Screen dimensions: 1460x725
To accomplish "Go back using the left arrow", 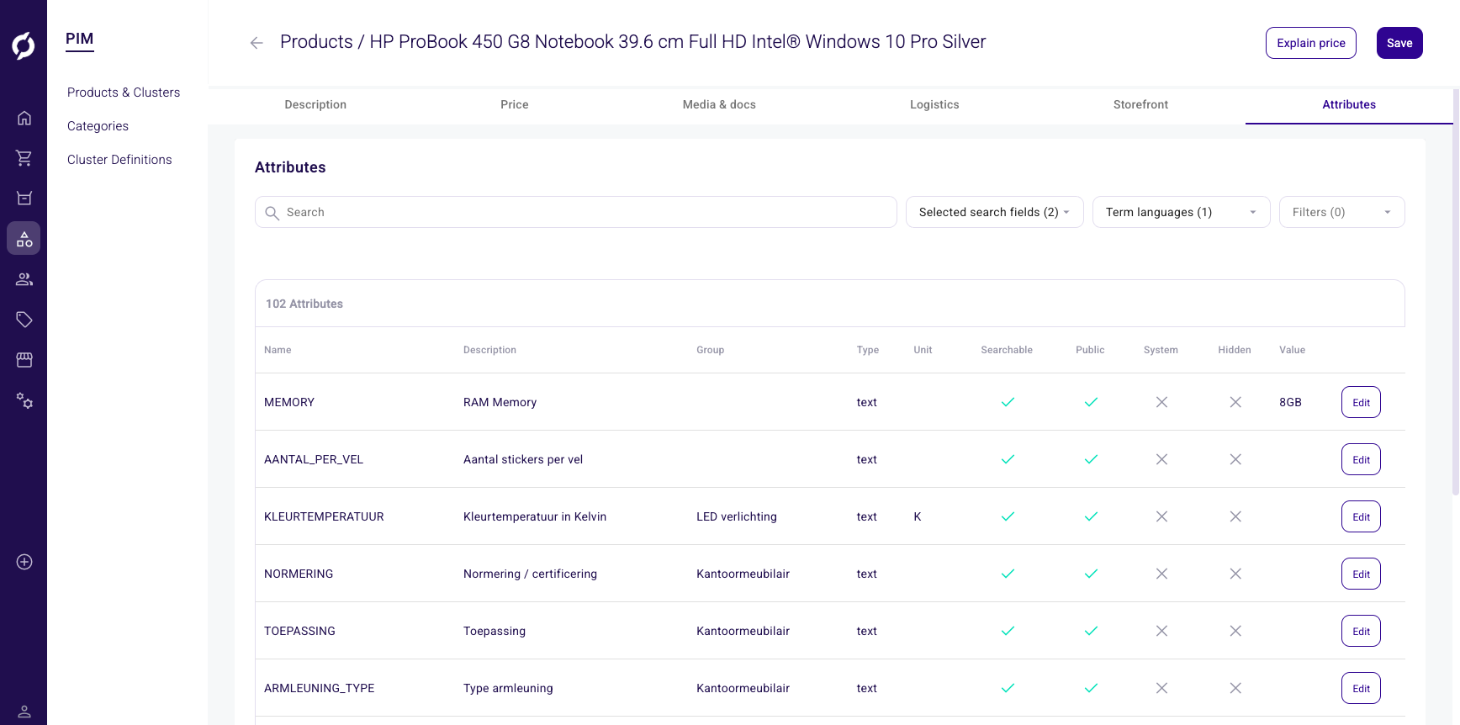I will point(257,43).
